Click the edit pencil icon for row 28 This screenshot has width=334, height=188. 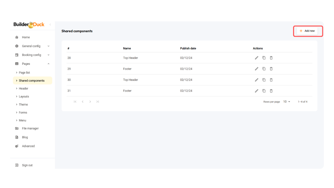(257, 58)
